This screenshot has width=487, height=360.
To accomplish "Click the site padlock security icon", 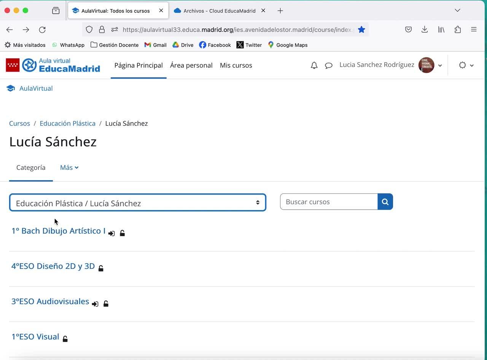I will (x=102, y=30).
